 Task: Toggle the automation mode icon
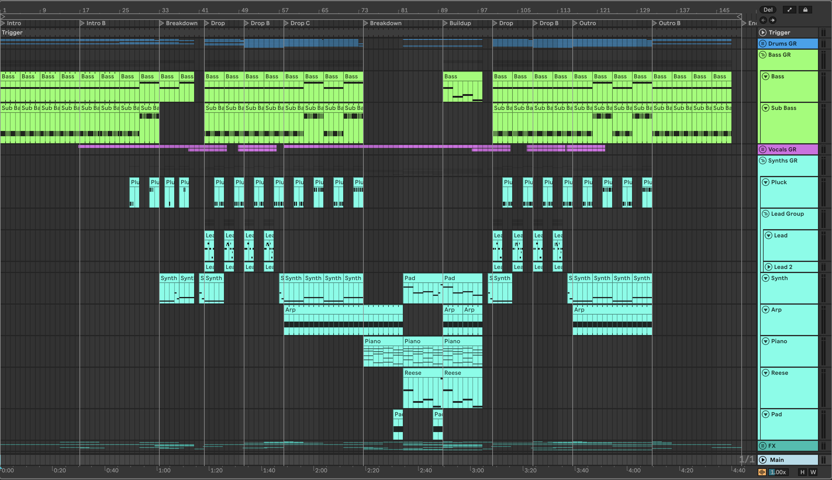(789, 10)
